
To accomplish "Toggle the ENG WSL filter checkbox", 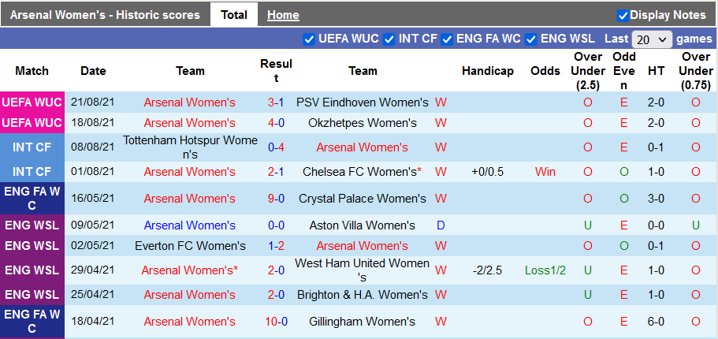I will 531,39.
